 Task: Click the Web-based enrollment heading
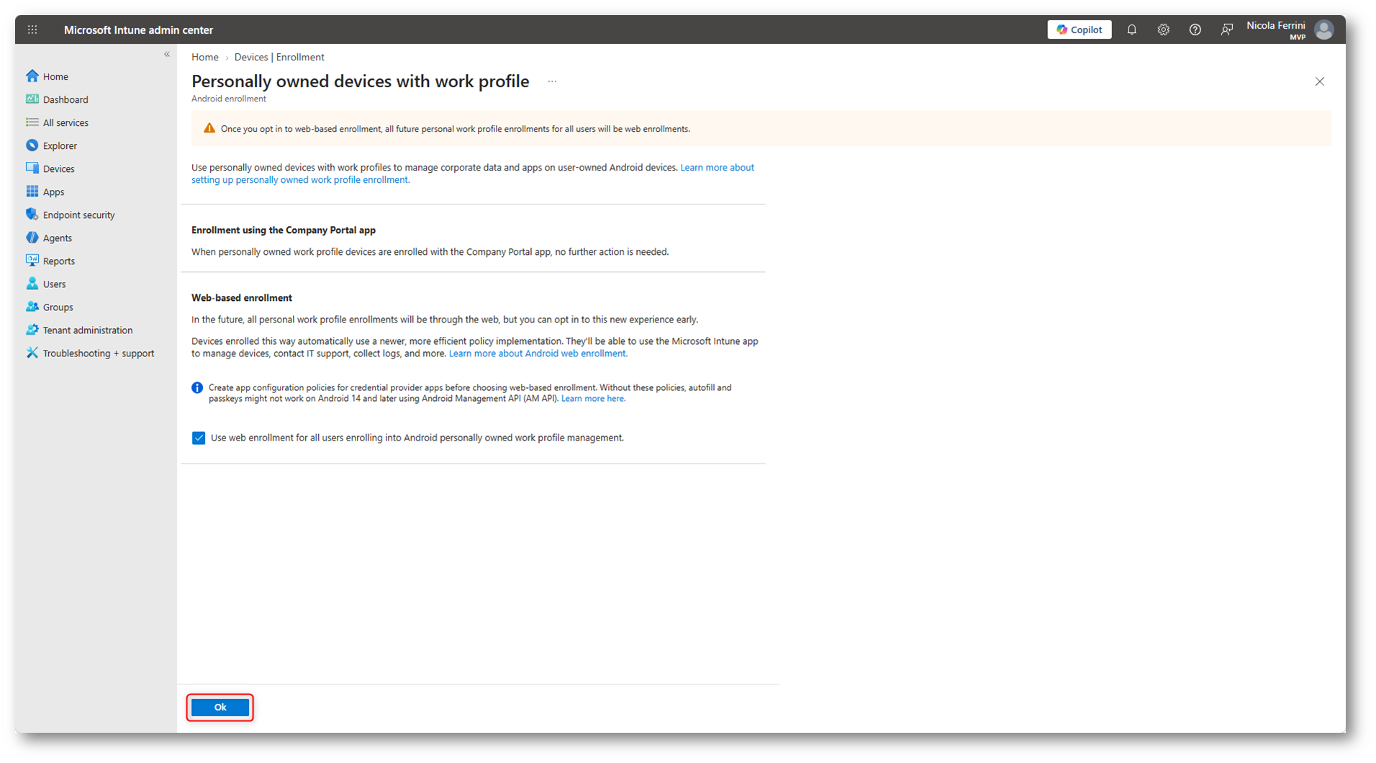[x=242, y=297]
